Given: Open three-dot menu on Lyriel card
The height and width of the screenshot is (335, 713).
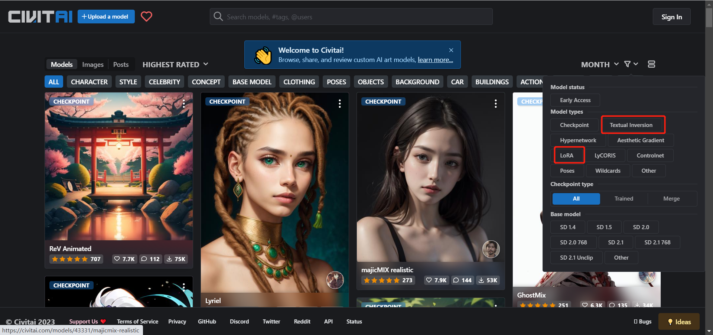Looking at the screenshot, I should tap(339, 104).
